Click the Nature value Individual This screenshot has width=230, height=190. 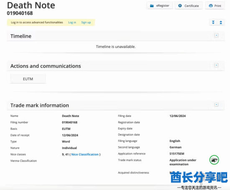(x=69, y=148)
